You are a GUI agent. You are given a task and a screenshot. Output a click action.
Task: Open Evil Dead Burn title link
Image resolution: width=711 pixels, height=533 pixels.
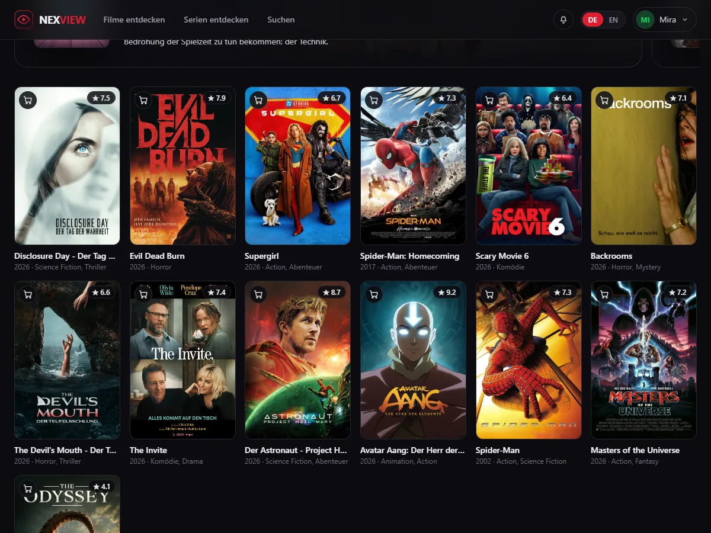click(x=157, y=256)
